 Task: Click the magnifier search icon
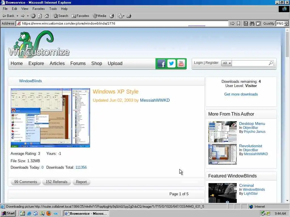click(271, 63)
